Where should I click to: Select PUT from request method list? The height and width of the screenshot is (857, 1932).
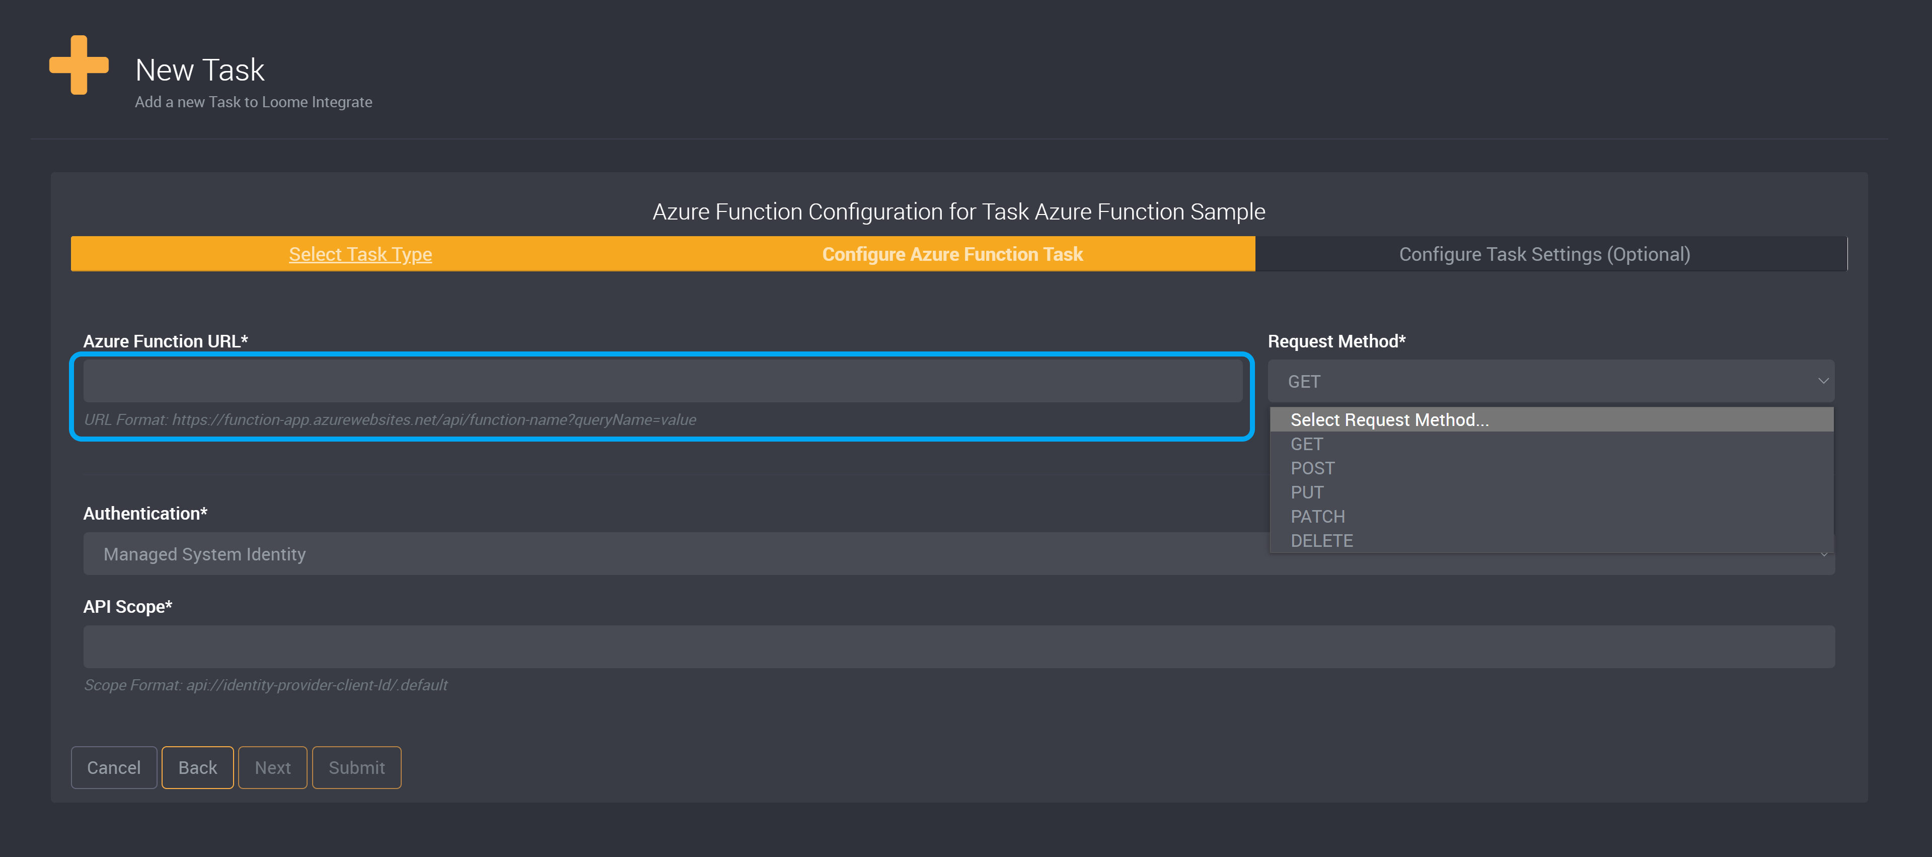click(x=1551, y=492)
